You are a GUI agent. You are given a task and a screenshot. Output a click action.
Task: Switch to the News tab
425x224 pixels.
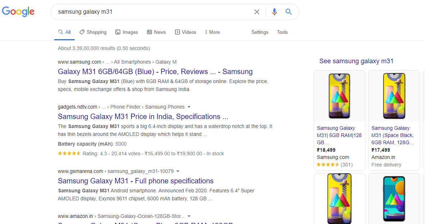tap(156, 32)
